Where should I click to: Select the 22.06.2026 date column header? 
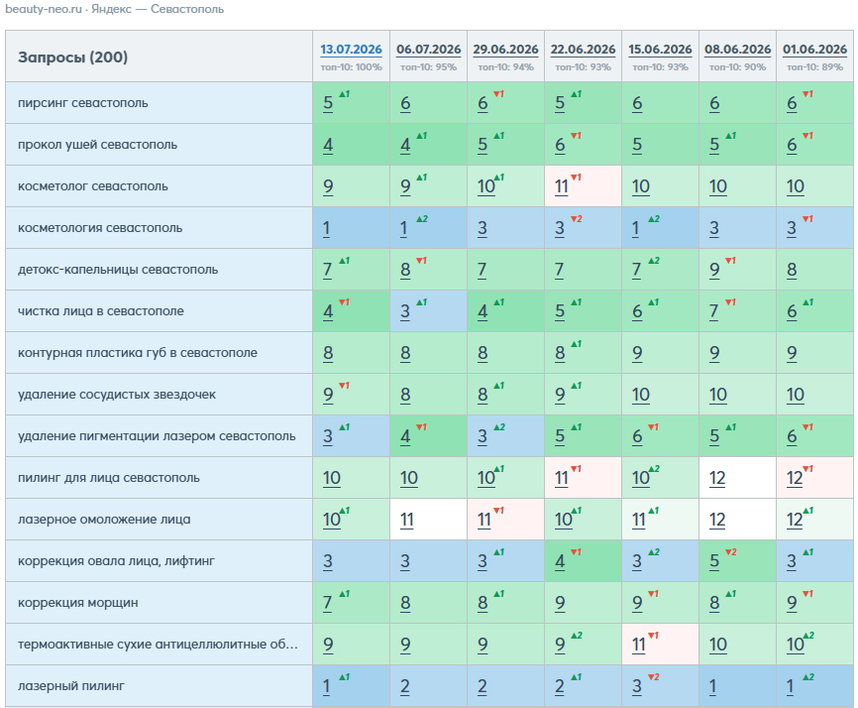click(583, 50)
